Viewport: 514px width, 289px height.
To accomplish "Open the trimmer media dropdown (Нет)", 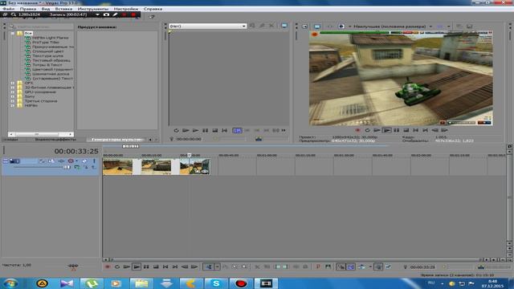I will point(208,26).
